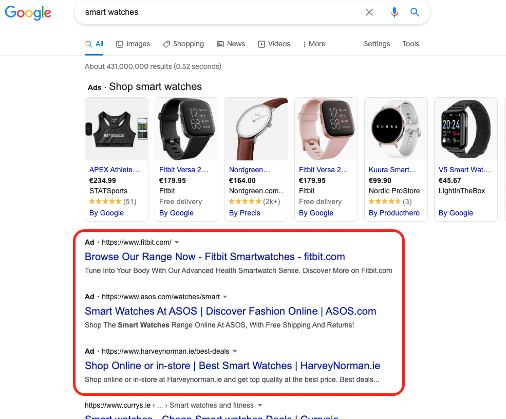Click the €164.00 price
The height and width of the screenshot is (419, 506).
click(x=242, y=180)
